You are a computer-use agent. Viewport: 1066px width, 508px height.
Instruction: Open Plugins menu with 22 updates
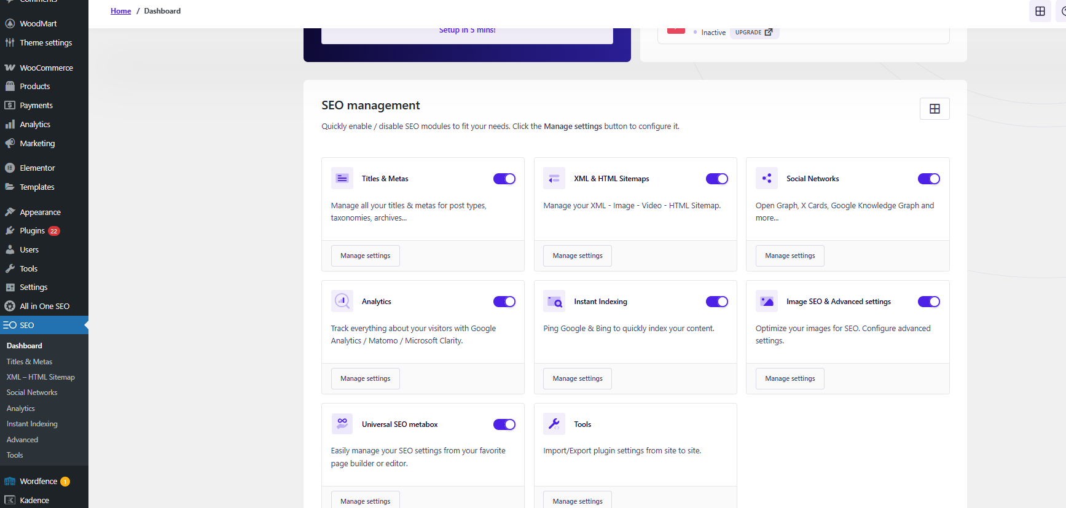(33, 231)
